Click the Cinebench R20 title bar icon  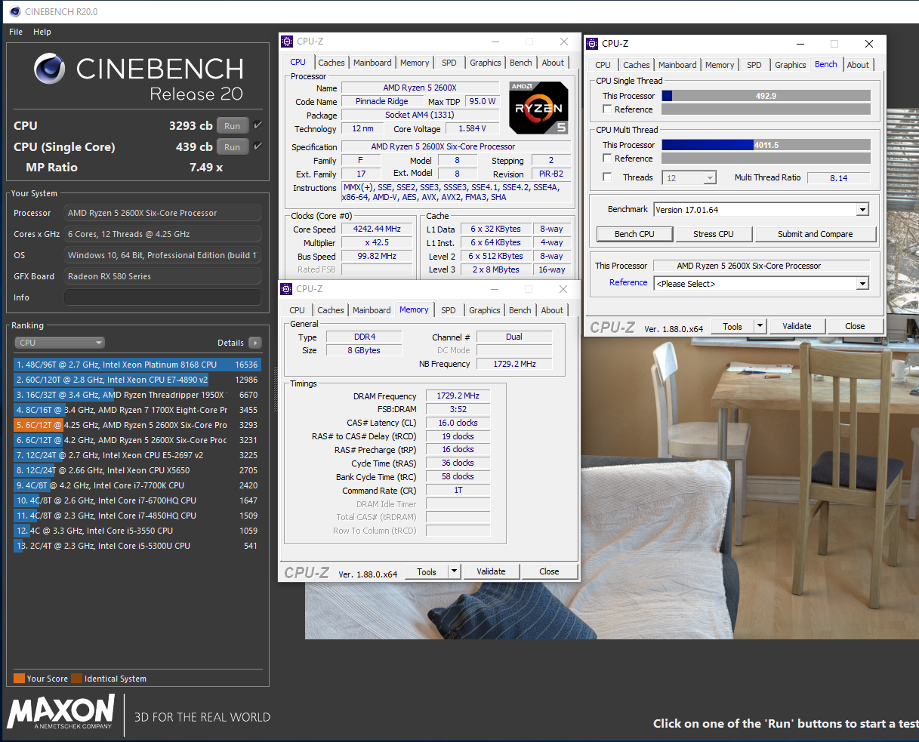[x=14, y=12]
